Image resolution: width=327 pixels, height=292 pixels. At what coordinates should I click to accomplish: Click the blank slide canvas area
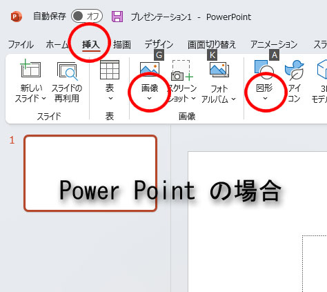[x=257, y=222]
